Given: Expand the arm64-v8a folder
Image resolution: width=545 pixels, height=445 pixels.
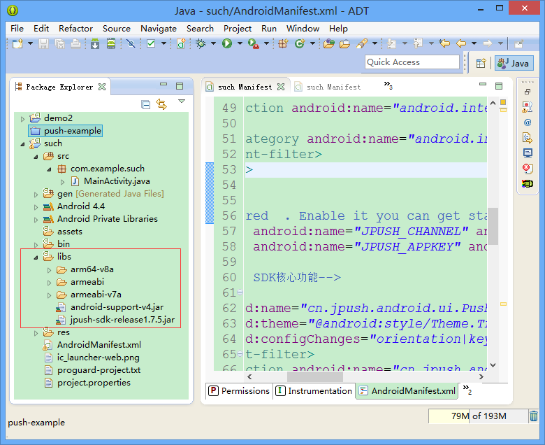Looking at the screenshot, I should [x=49, y=270].
